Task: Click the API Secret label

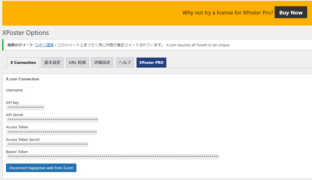Action: pyautogui.click(x=15, y=115)
